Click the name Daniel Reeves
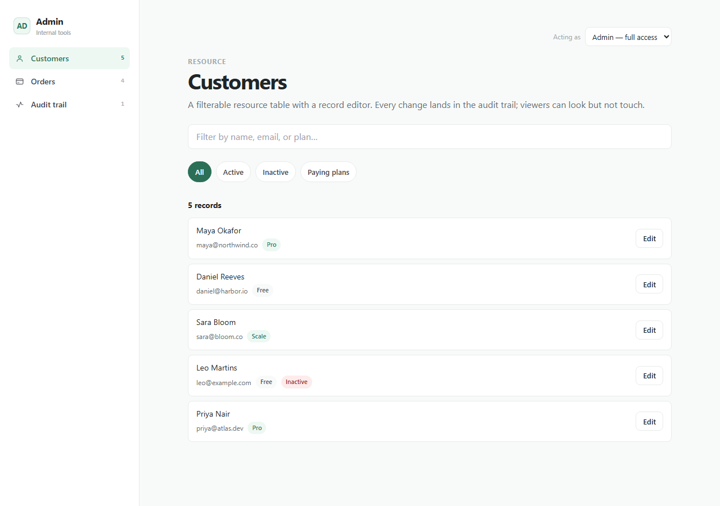 point(220,277)
